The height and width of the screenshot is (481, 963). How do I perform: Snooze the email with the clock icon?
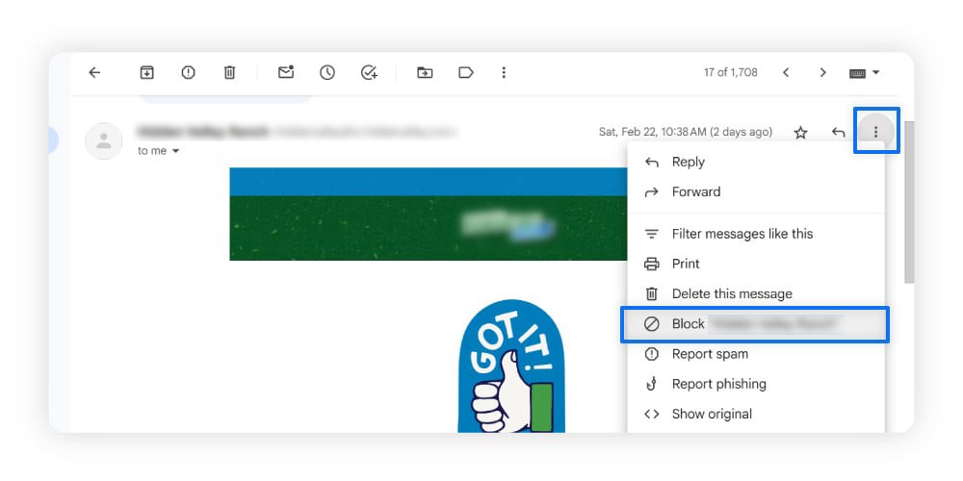tap(327, 73)
